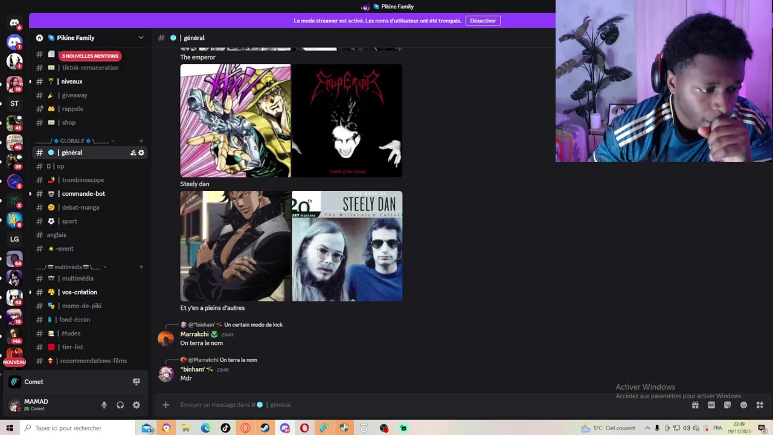Open the sticker picker
The width and height of the screenshot is (773, 435).
pos(728,405)
